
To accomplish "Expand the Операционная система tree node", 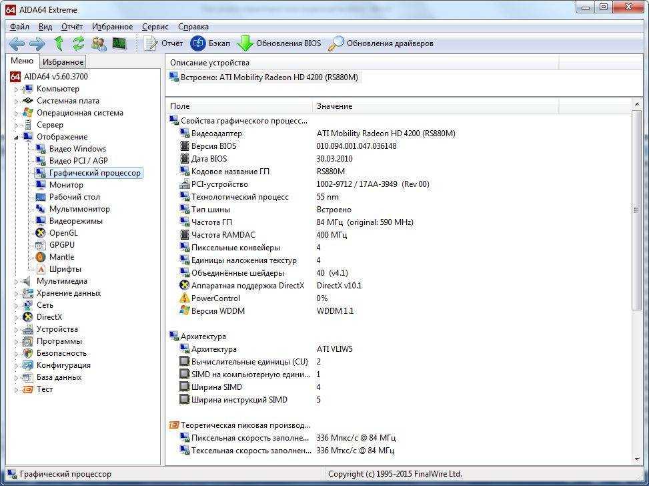I will pos(16,113).
